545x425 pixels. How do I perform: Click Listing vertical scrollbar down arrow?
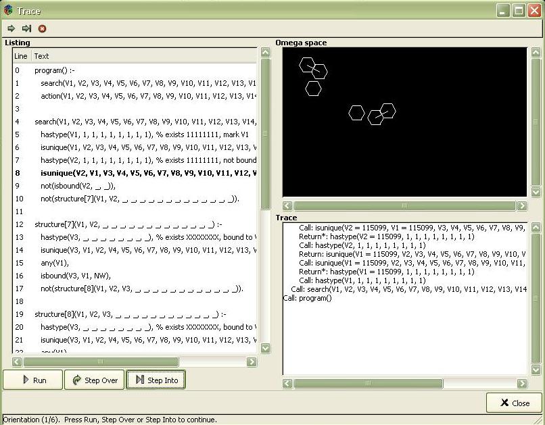tap(266, 348)
